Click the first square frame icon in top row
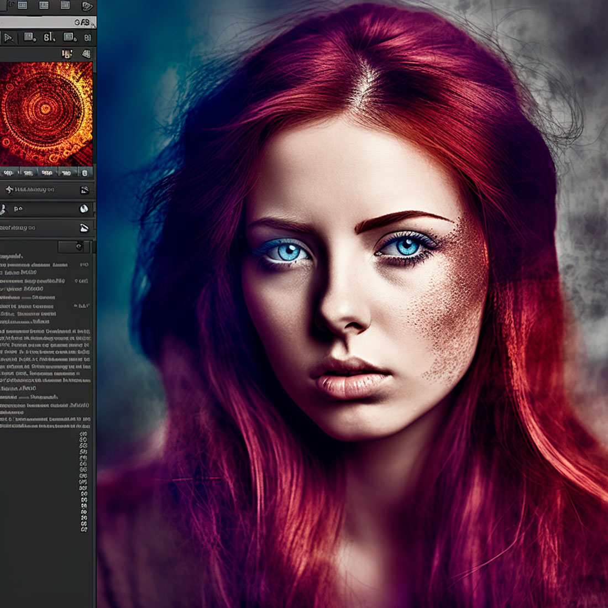Screen dimensions: 608x608 pyautogui.click(x=22, y=6)
